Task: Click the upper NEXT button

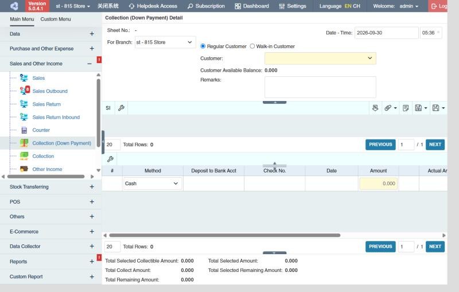Action: click(x=435, y=145)
